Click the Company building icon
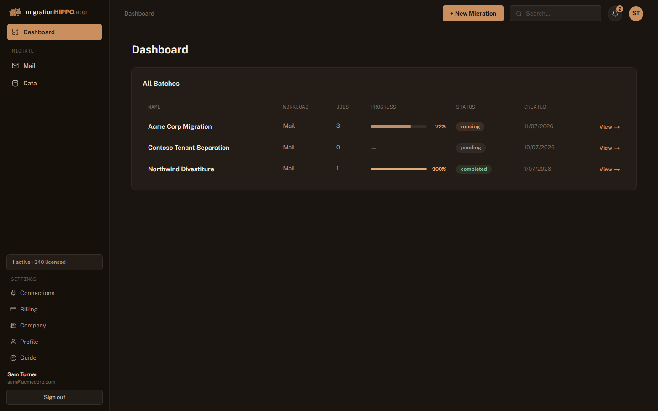 click(13, 326)
